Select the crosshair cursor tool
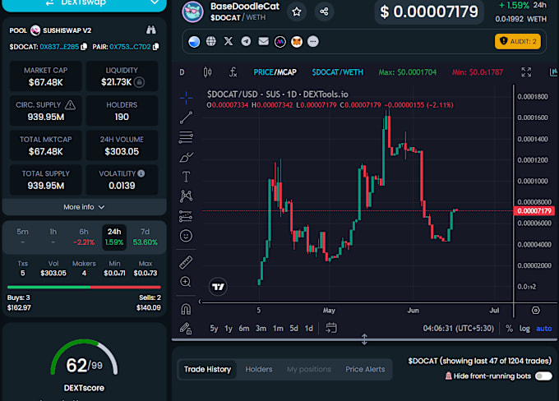The image size is (559, 401). click(186, 98)
